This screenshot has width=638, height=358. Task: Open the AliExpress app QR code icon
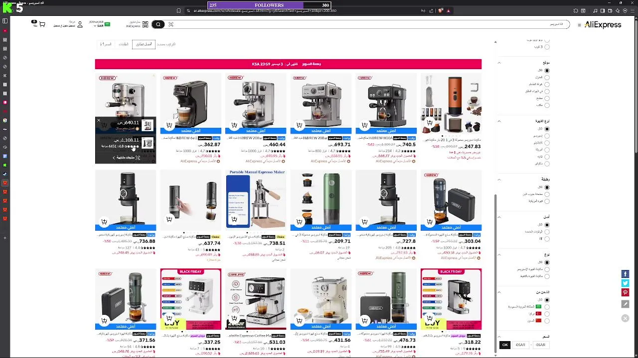[144, 24]
